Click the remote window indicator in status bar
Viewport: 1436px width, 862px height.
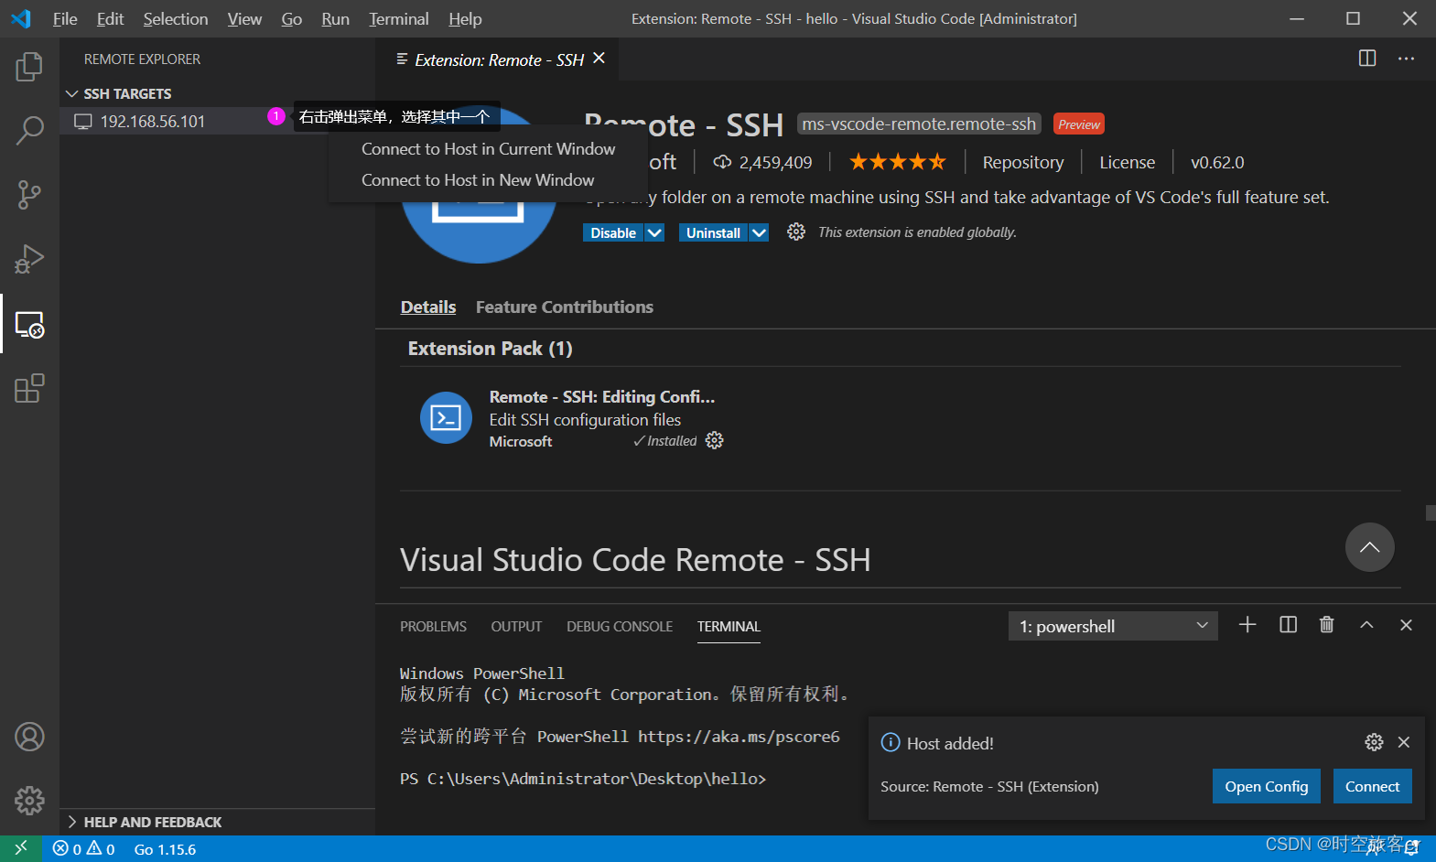click(20, 848)
